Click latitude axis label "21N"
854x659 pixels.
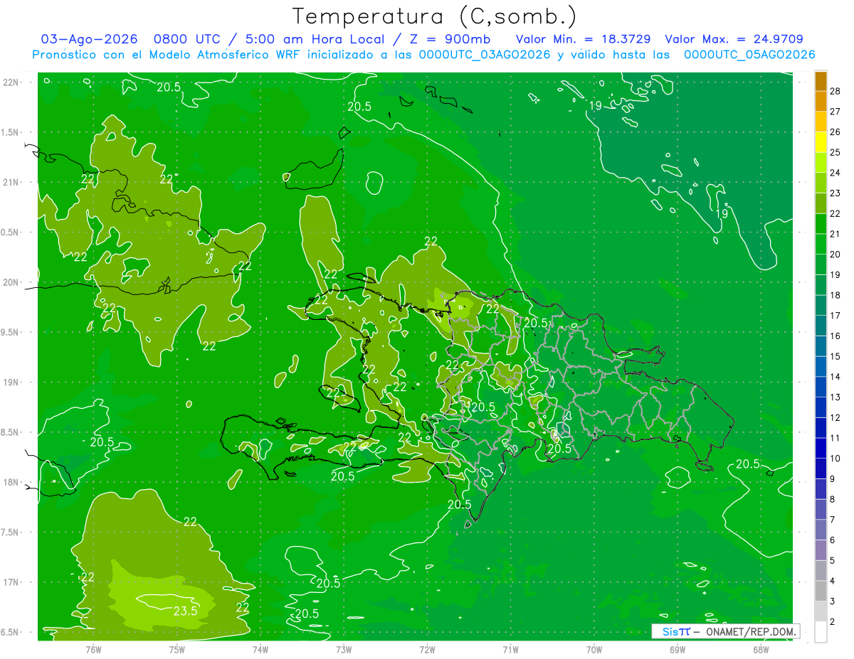tap(11, 182)
